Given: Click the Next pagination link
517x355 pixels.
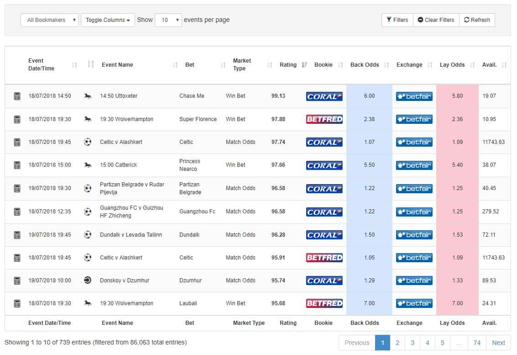Looking at the screenshot, I should (x=498, y=343).
